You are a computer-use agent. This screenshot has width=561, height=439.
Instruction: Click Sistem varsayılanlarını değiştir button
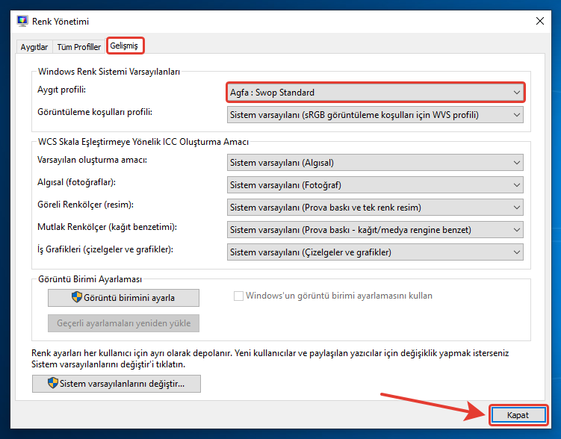tap(117, 384)
